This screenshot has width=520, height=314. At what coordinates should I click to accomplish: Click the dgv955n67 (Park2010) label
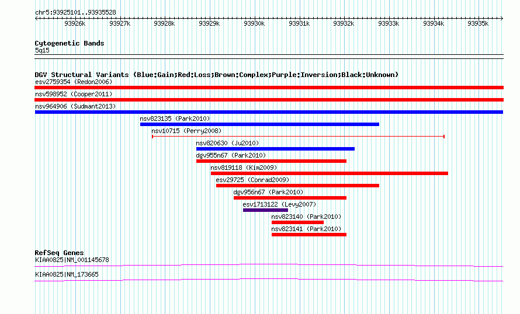231,155
